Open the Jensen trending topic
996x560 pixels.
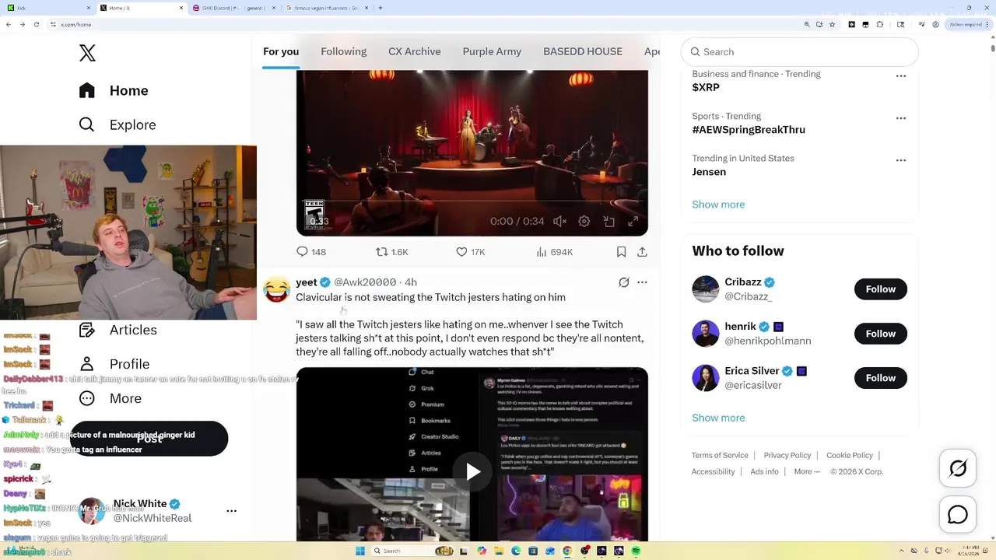[709, 172]
